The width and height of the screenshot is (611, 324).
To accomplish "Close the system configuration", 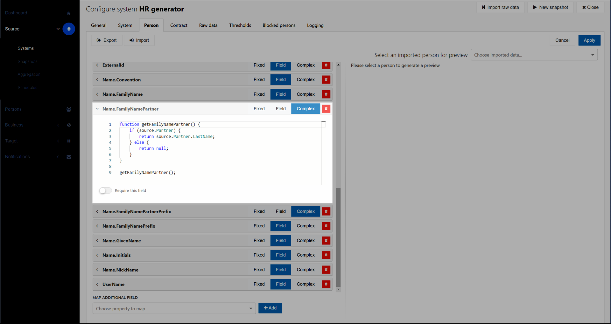I will click(590, 7).
